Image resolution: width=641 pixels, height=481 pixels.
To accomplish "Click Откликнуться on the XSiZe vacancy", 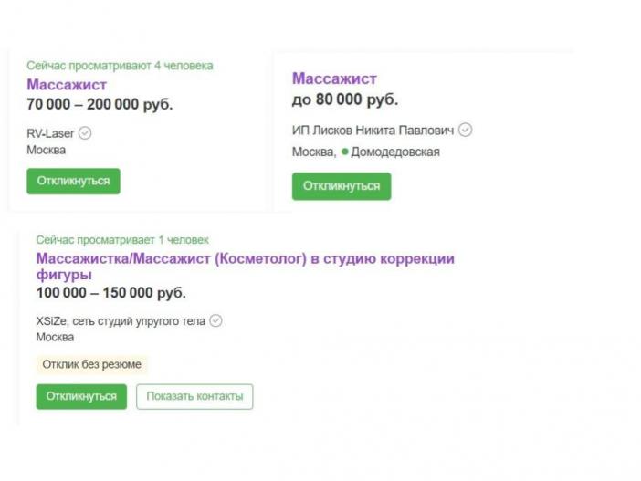I will [81, 396].
